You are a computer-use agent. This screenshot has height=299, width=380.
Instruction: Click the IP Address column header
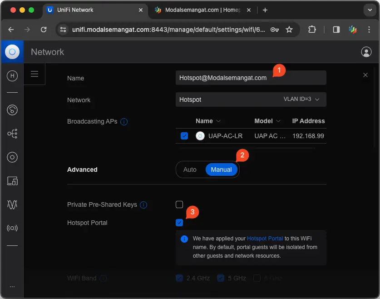point(308,121)
